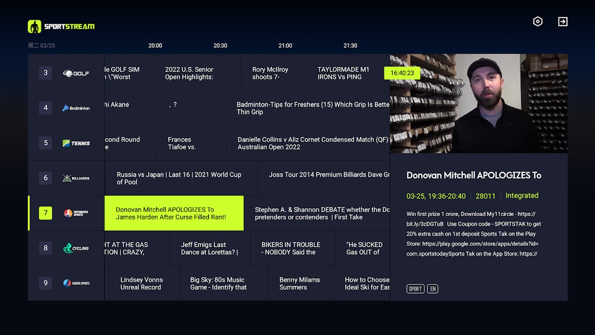Click the 20:30 time slot header

[220, 46]
